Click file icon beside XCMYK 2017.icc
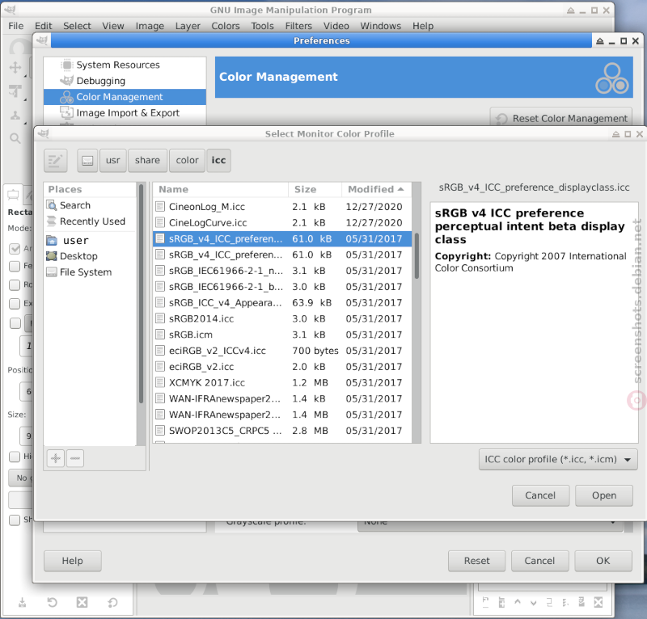647x619 pixels. pyautogui.click(x=160, y=382)
